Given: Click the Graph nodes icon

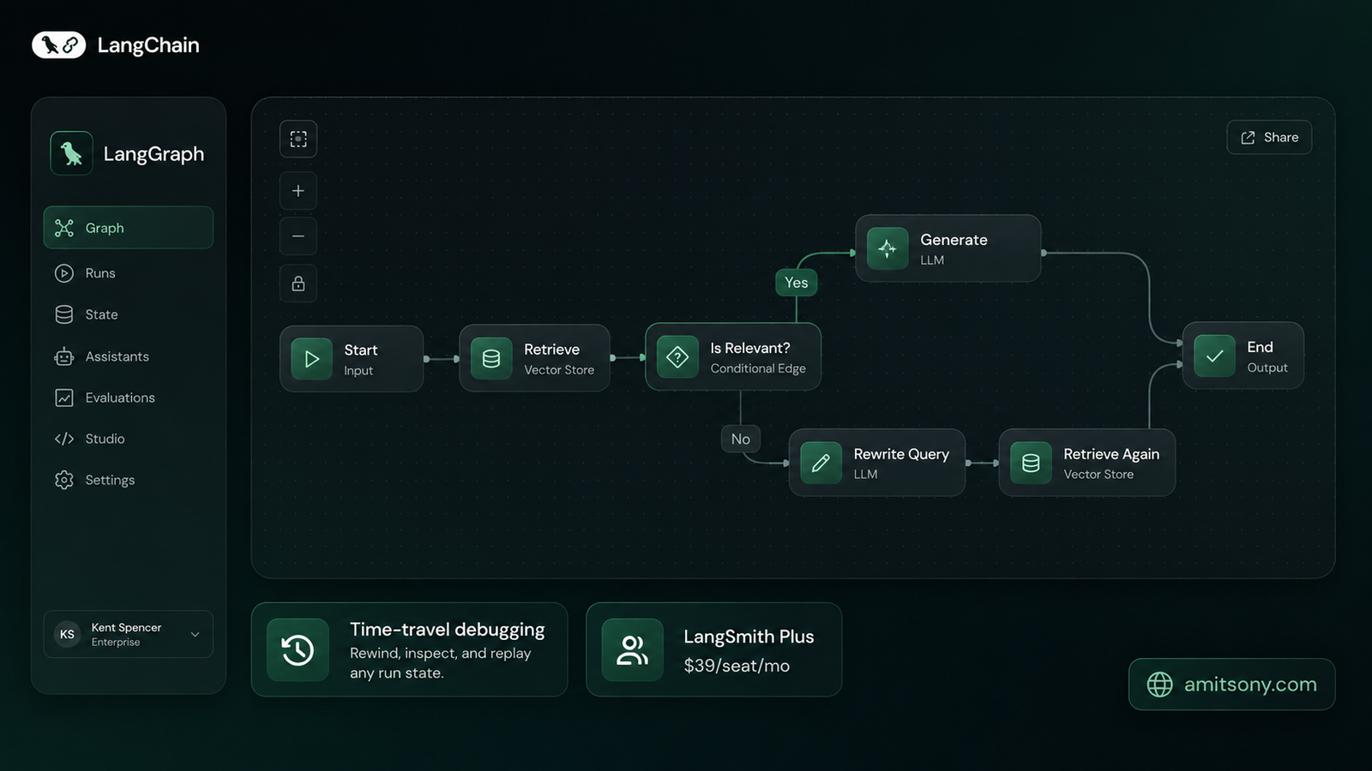Looking at the screenshot, I should (x=64, y=228).
